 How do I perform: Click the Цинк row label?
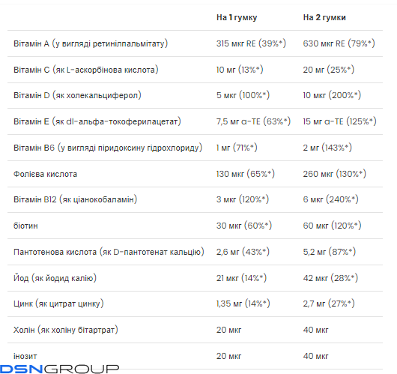(58, 304)
